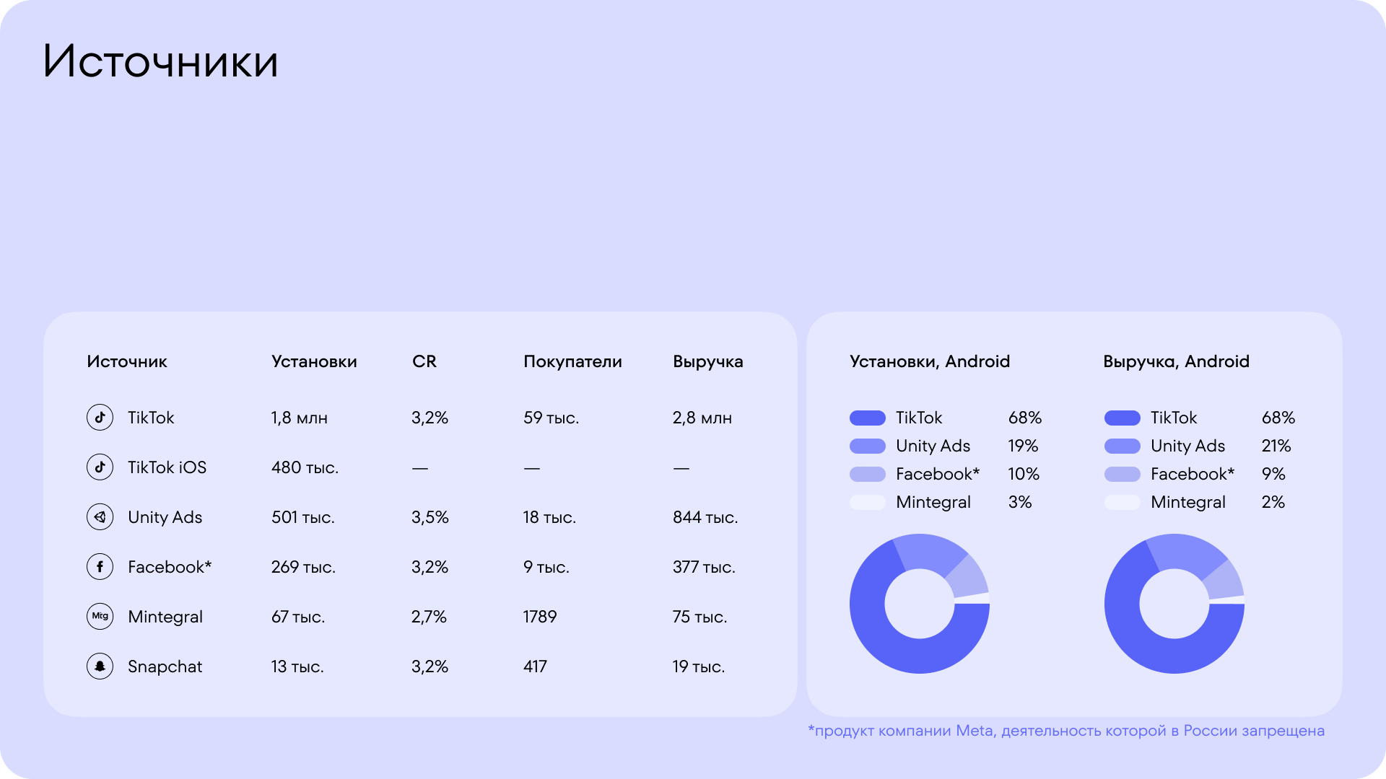Click the Mintegral swatch in Выручка legend

[1123, 503]
